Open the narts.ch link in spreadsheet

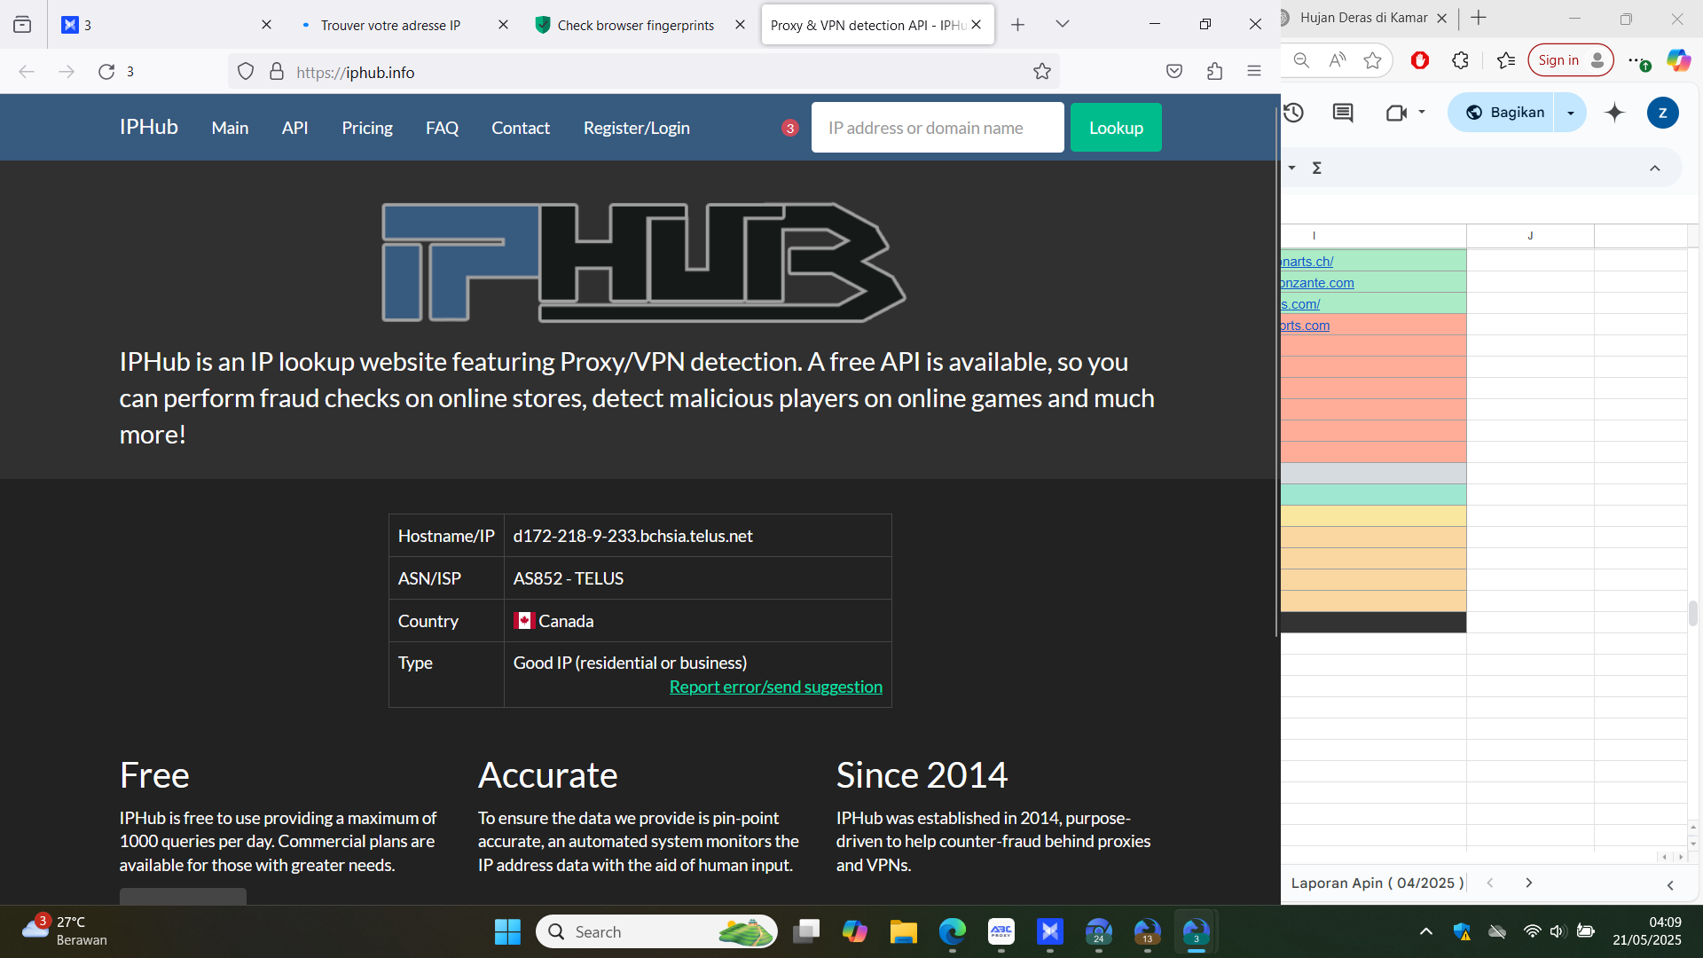1307,262
